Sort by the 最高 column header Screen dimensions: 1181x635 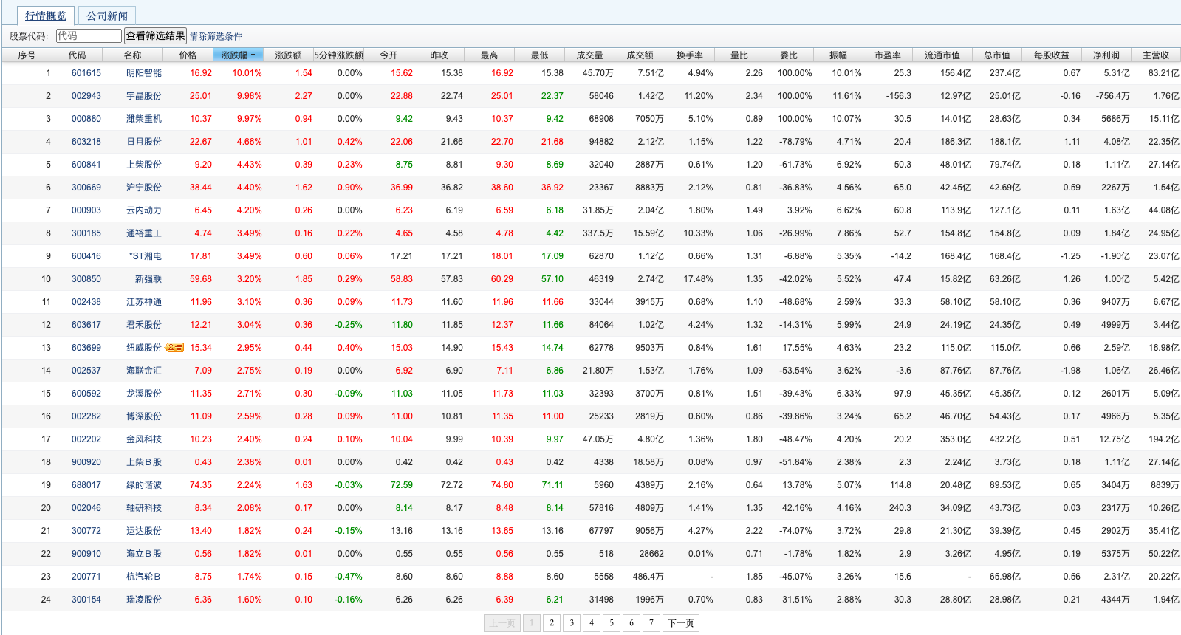(489, 55)
